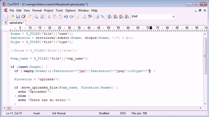Cut selection using scissors icon
This screenshot has height=117, width=209.
pyautogui.click(x=49, y=17)
